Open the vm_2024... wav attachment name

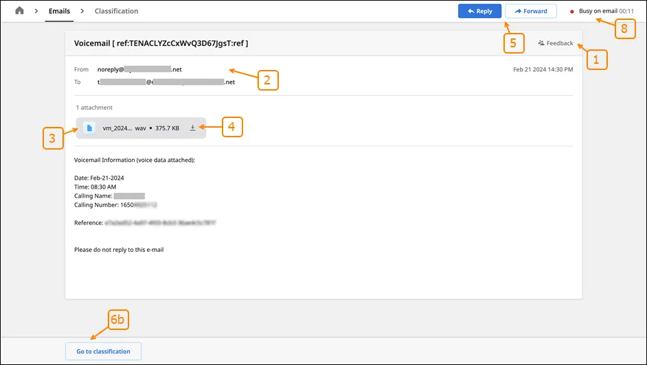[x=124, y=128]
